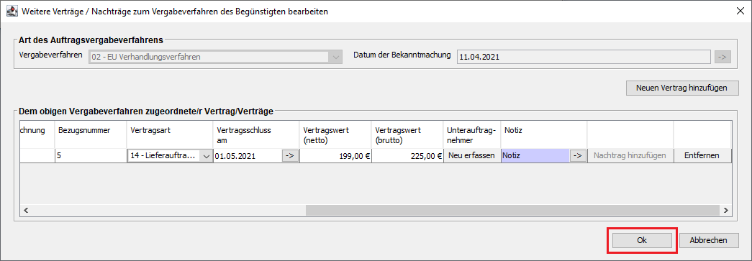The width and height of the screenshot is (752, 261).
Task: Click the Art des Auftragsvergabeverfahrens group title
Action: pyautogui.click(x=91, y=40)
